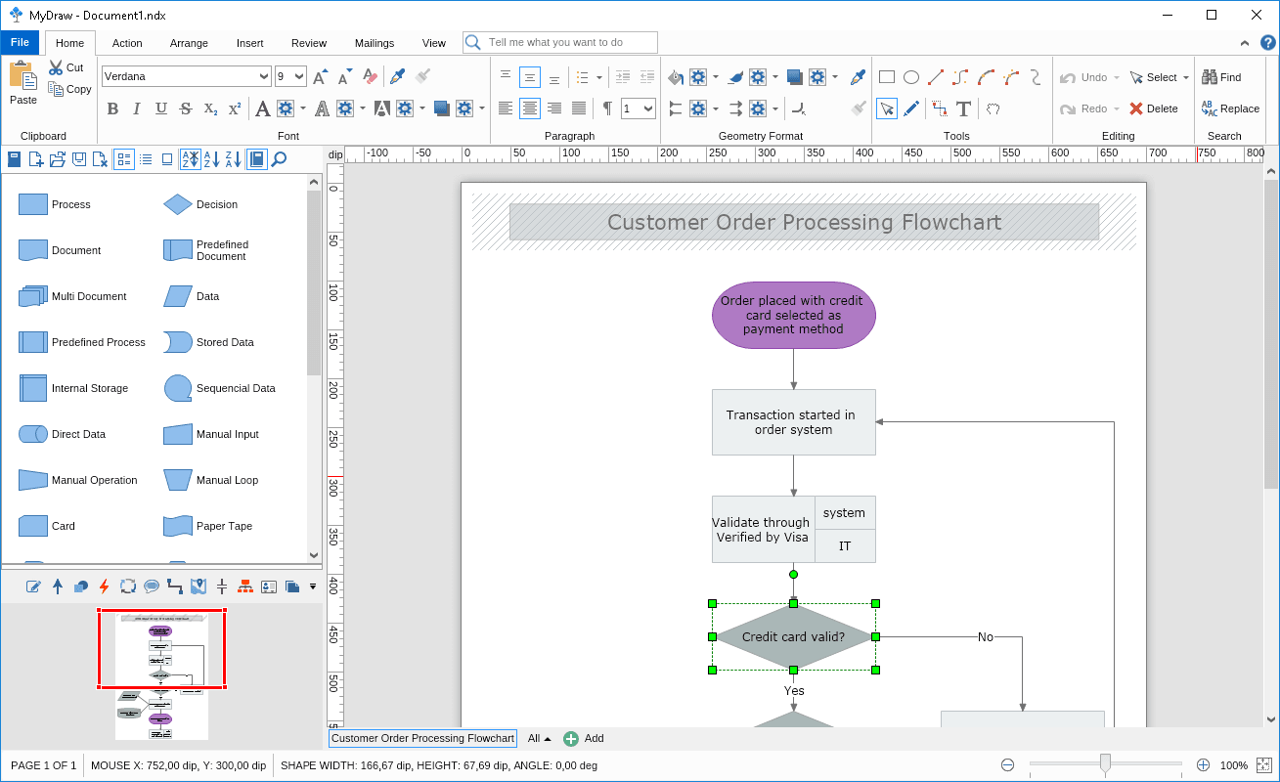Open the File menu
The image size is (1280, 782).
(20, 42)
